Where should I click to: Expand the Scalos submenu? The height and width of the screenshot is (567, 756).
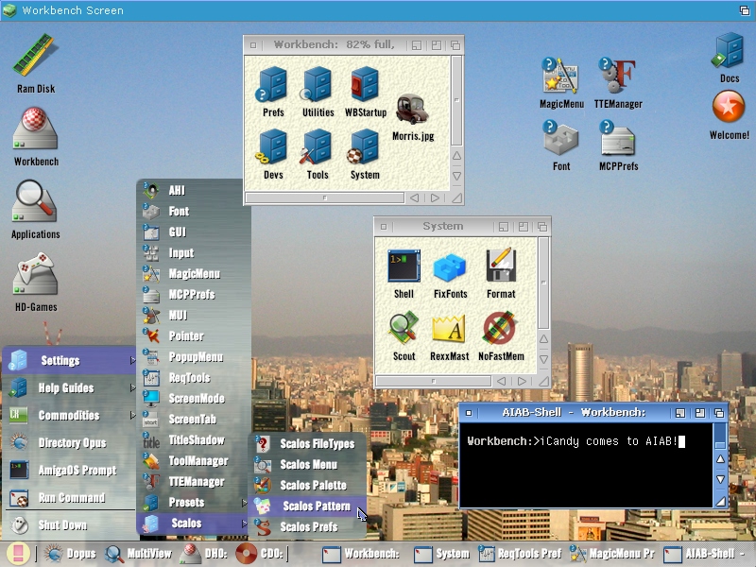(193, 524)
